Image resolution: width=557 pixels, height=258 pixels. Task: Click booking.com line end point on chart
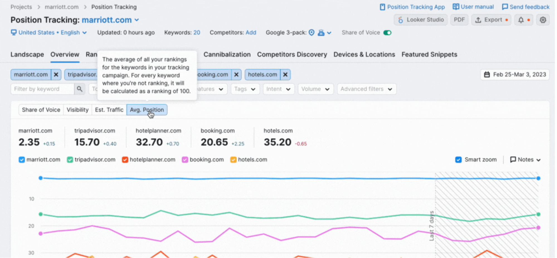click(538, 228)
